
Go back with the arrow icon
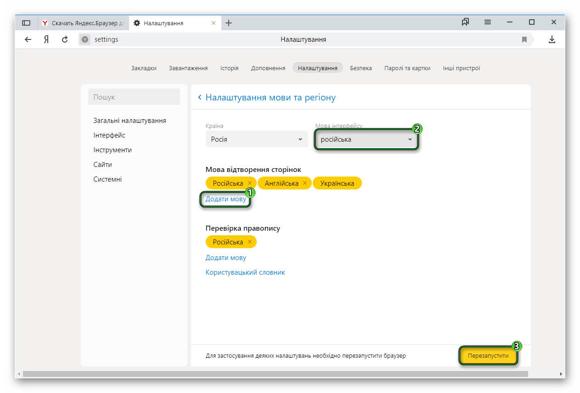click(28, 39)
